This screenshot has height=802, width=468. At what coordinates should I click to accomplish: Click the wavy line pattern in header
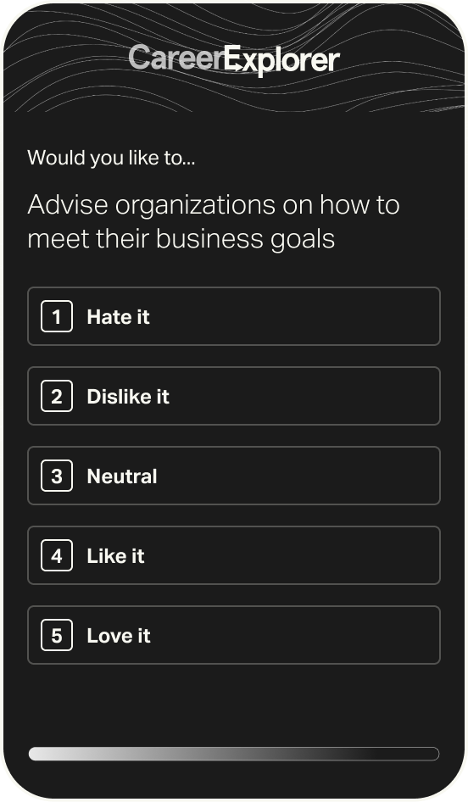pos(399,76)
